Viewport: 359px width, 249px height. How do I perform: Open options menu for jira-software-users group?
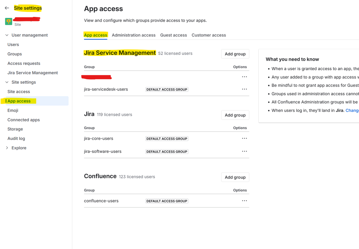(244, 151)
